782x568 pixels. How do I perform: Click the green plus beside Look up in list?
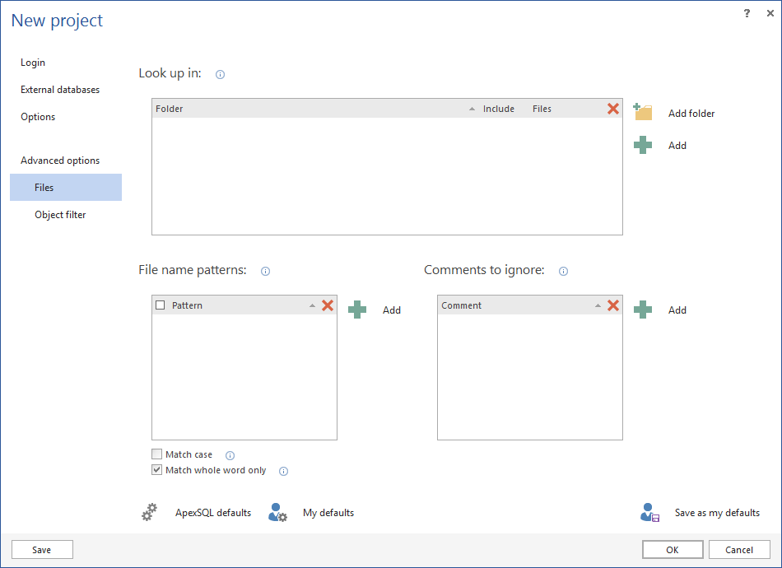(x=643, y=146)
